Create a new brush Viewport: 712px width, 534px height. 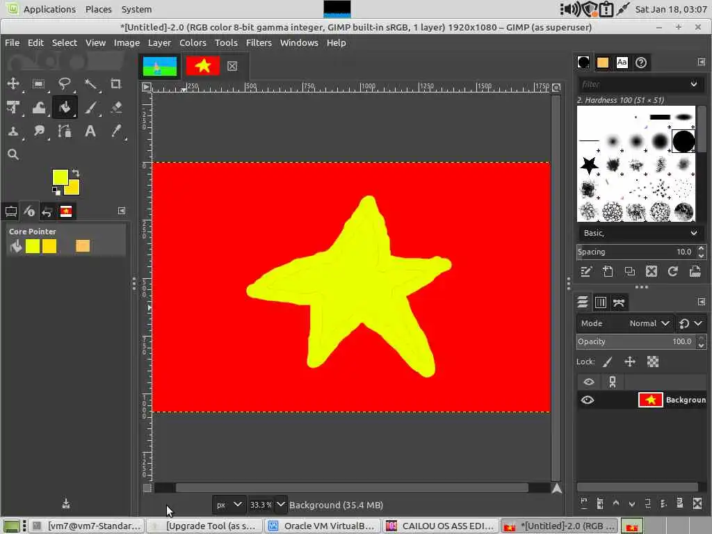tap(608, 272)
